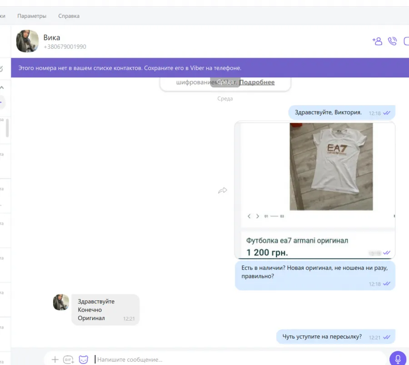This screenshot has width=409, height=365.
Task: Click the message Здравствуйте, Виктория.
Action: pos(342,112)
